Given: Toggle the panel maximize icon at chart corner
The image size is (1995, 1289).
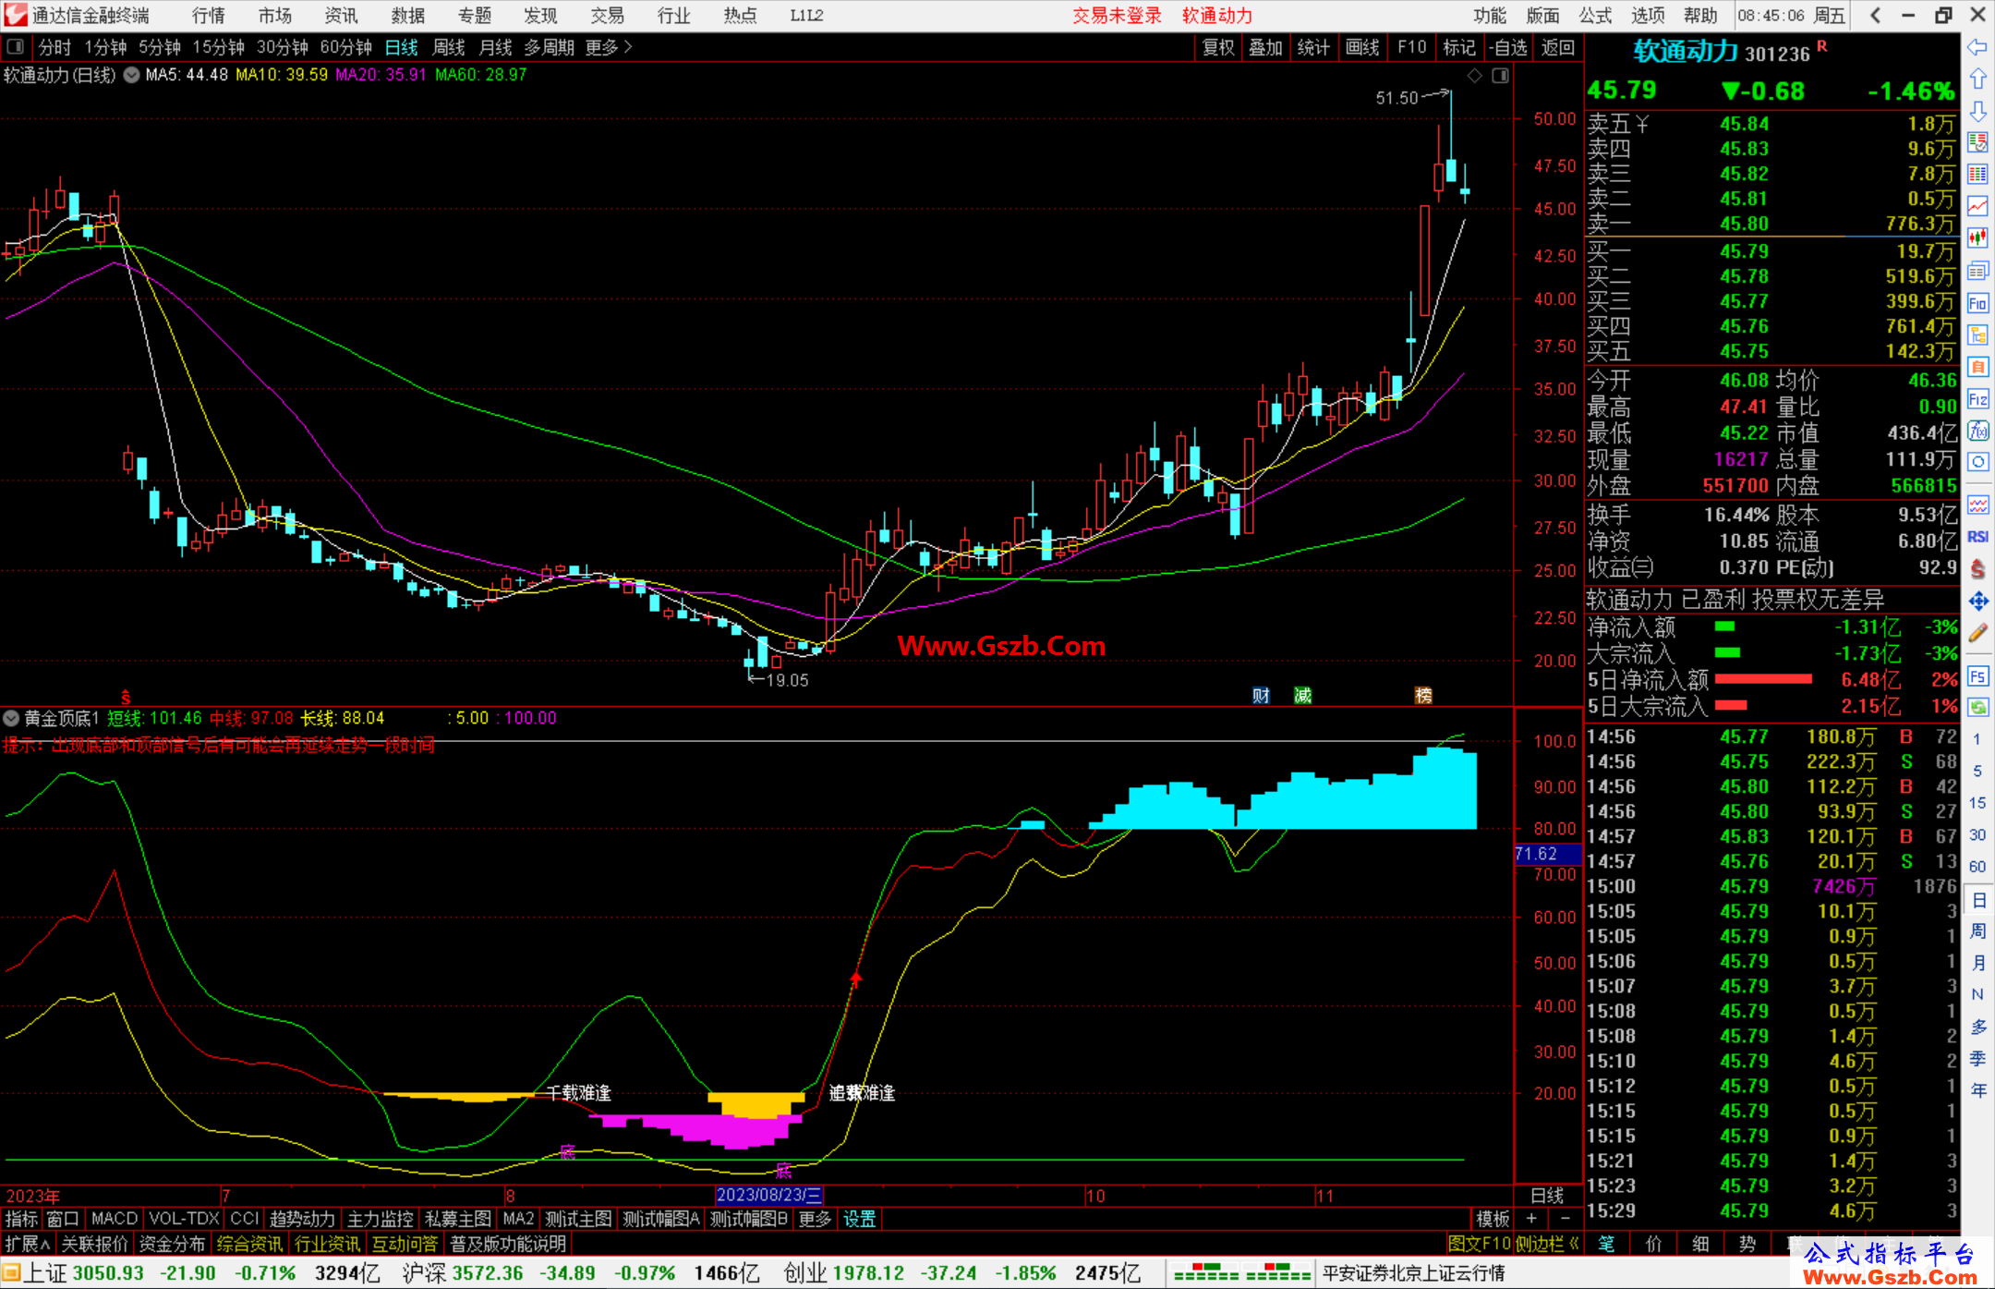Looking at the screenshot, I should coord(1500,76).
